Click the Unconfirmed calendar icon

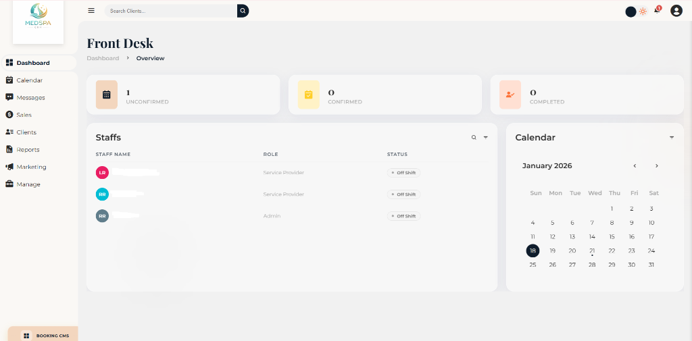(106, 95)
